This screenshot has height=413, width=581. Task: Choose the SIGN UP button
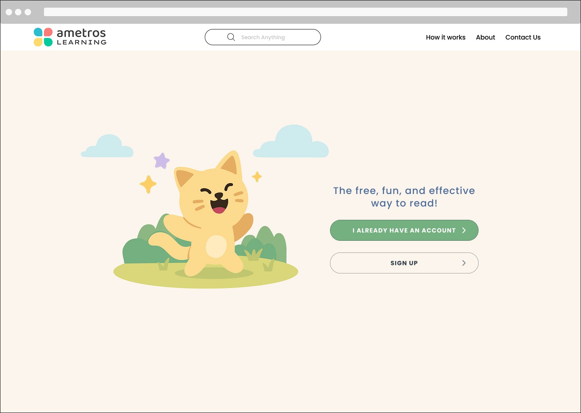[x=404, y=263]
